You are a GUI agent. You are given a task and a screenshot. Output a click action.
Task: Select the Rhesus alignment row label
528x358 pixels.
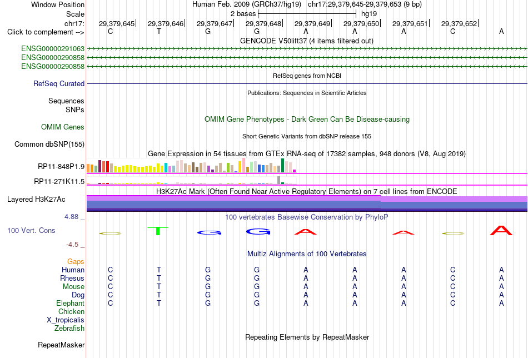pyautogui.click(x=72, y=279)
